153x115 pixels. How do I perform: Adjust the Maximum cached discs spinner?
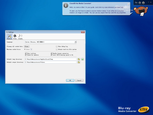pos(31,49)
